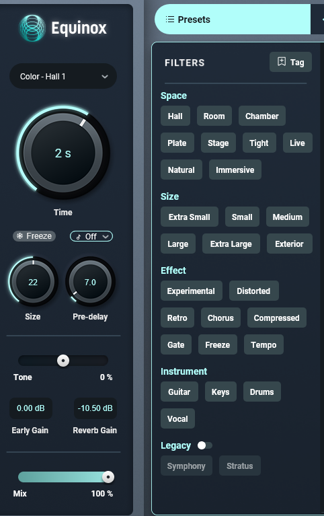Select the Natural filter tag

181,170
